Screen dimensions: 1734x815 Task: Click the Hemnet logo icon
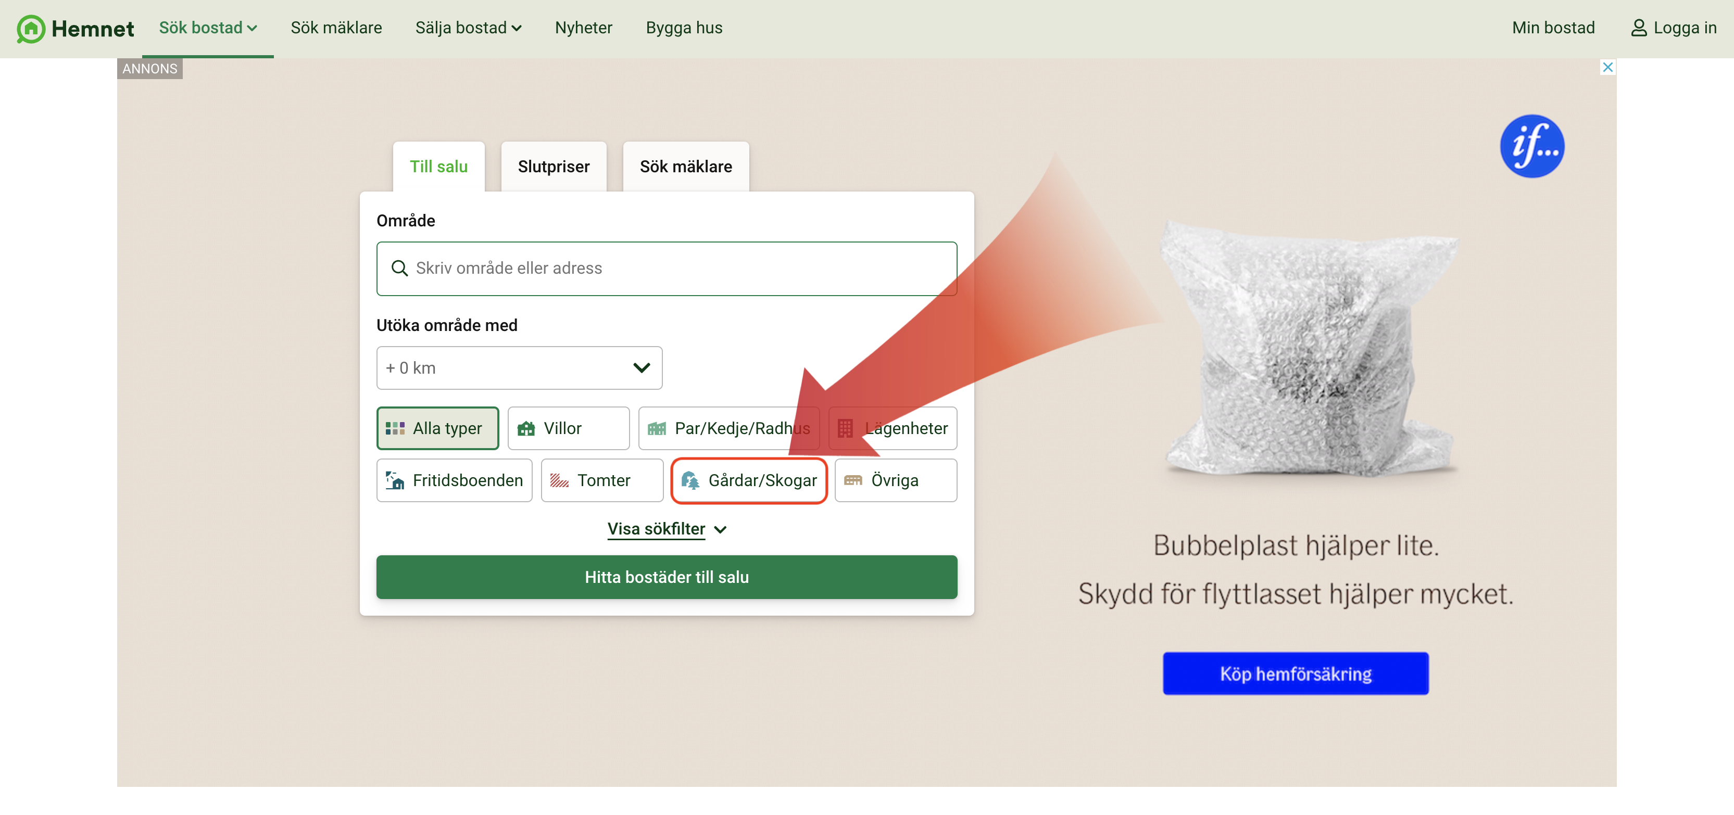click(31, 29)
